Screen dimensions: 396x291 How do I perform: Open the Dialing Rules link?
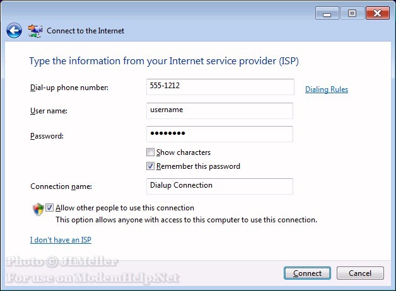327,89
